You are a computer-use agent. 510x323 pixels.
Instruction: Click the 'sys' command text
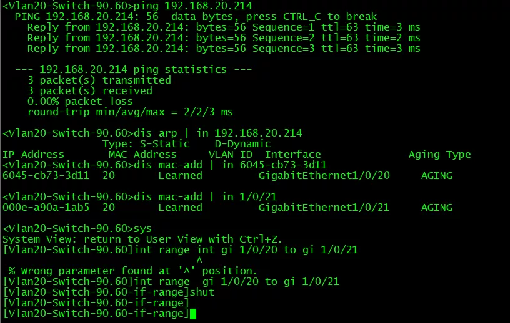(142, 229)
